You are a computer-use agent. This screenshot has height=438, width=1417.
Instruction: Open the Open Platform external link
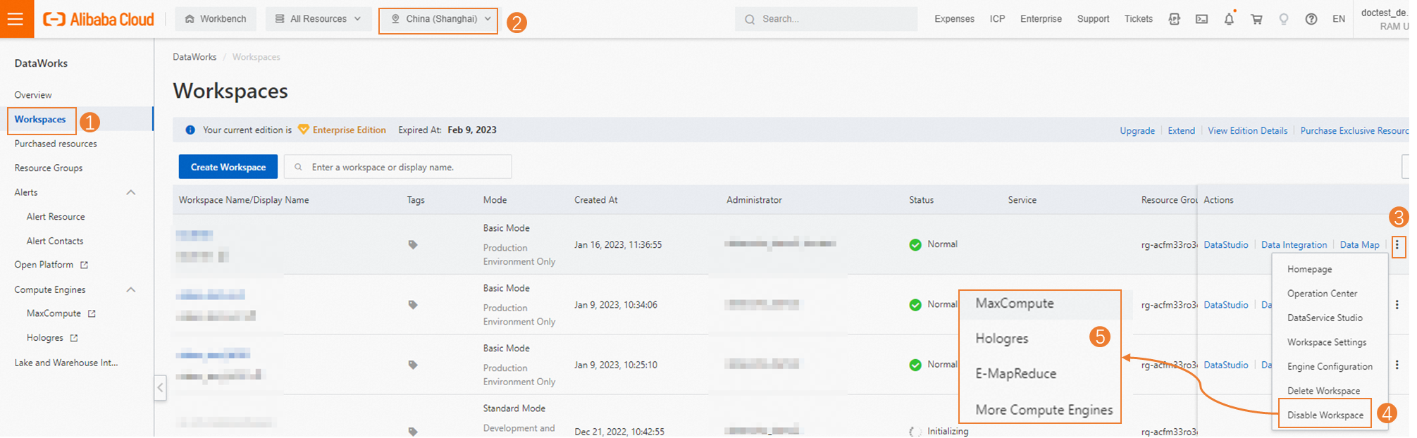[51, 265]
